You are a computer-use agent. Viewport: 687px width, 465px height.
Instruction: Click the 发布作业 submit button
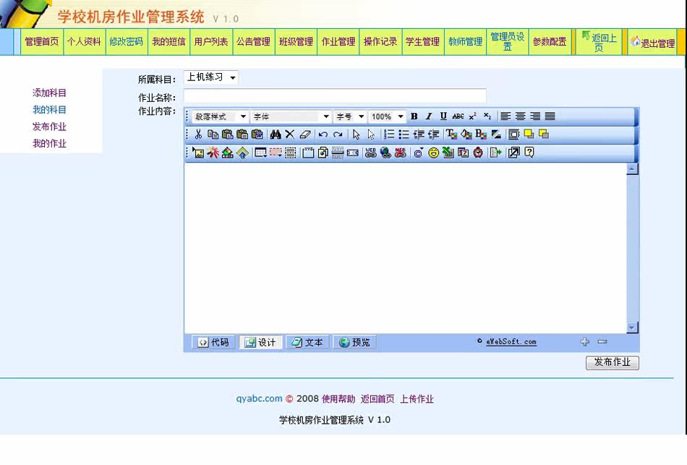click(612, 362)
